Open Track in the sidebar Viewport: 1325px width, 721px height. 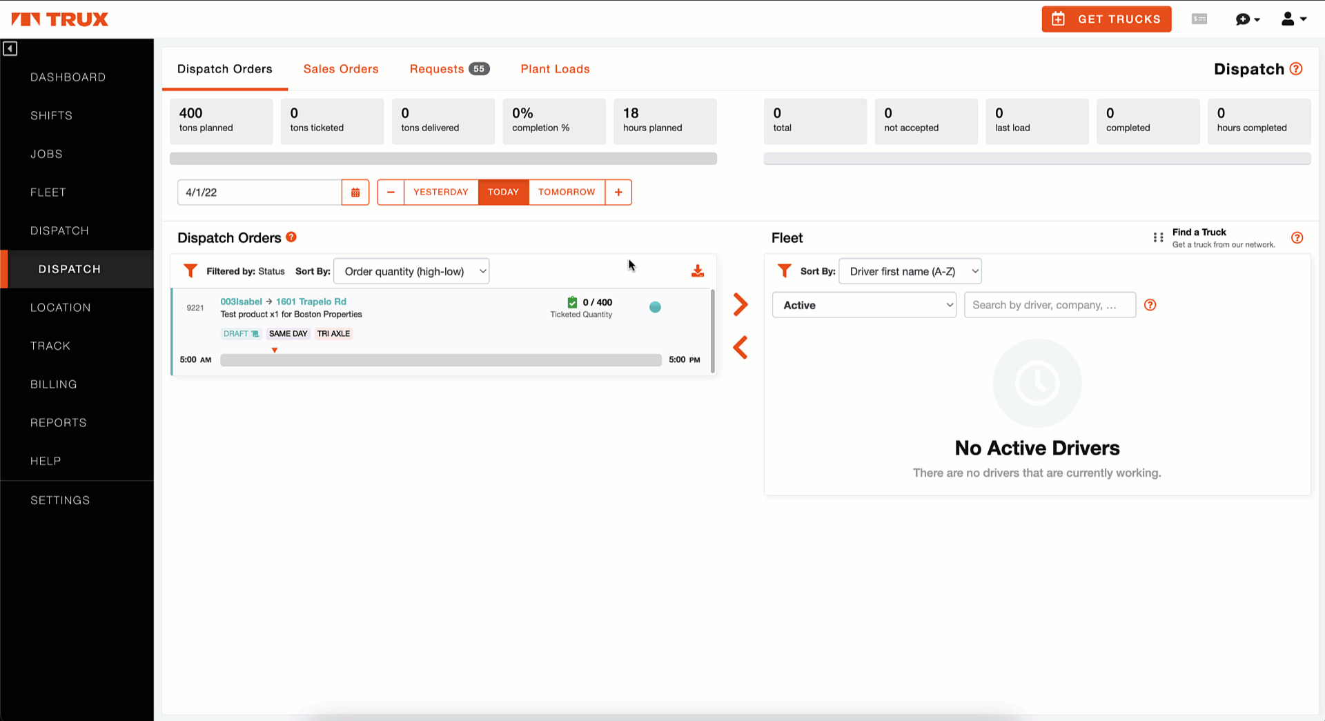coord(50,346)
